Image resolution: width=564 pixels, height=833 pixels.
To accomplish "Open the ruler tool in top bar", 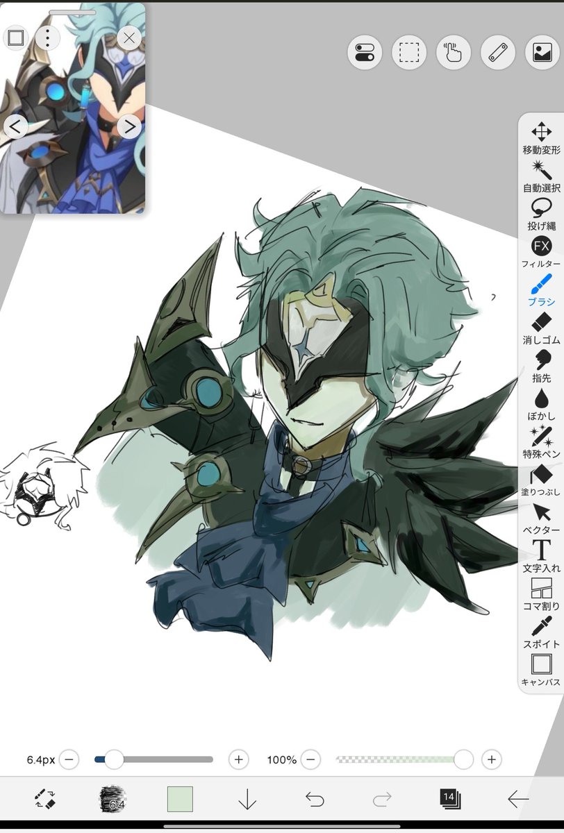I will point(498,53).
